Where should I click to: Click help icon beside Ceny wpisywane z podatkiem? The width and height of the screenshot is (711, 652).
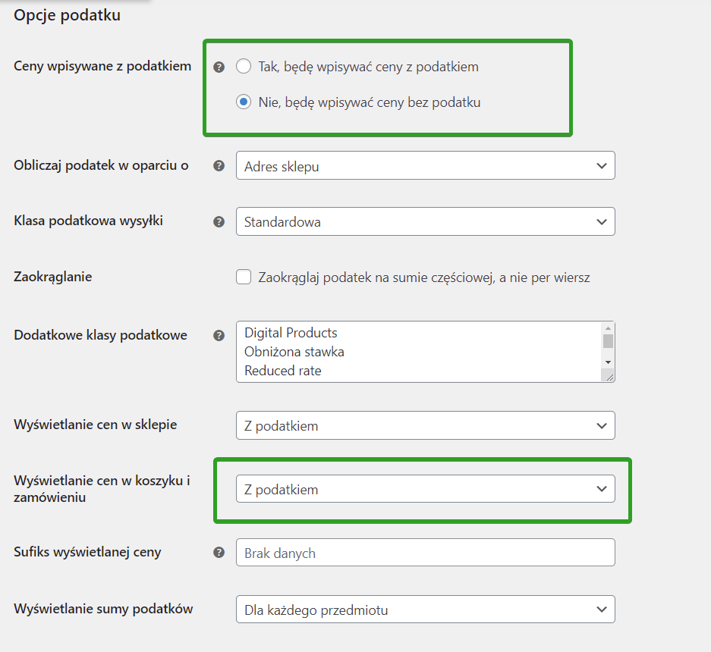(219, 67)
